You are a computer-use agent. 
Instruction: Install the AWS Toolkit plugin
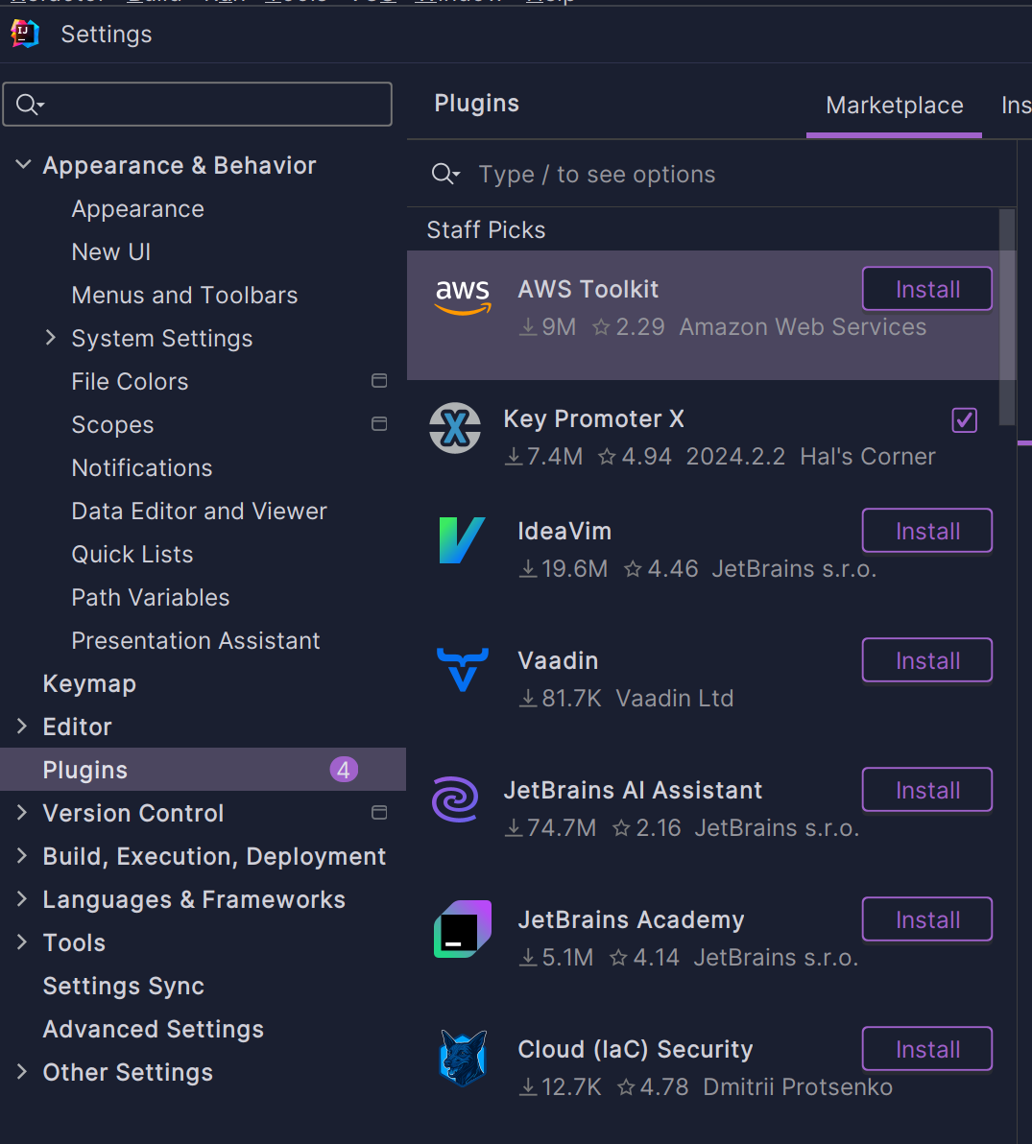(x=927, y=289)
